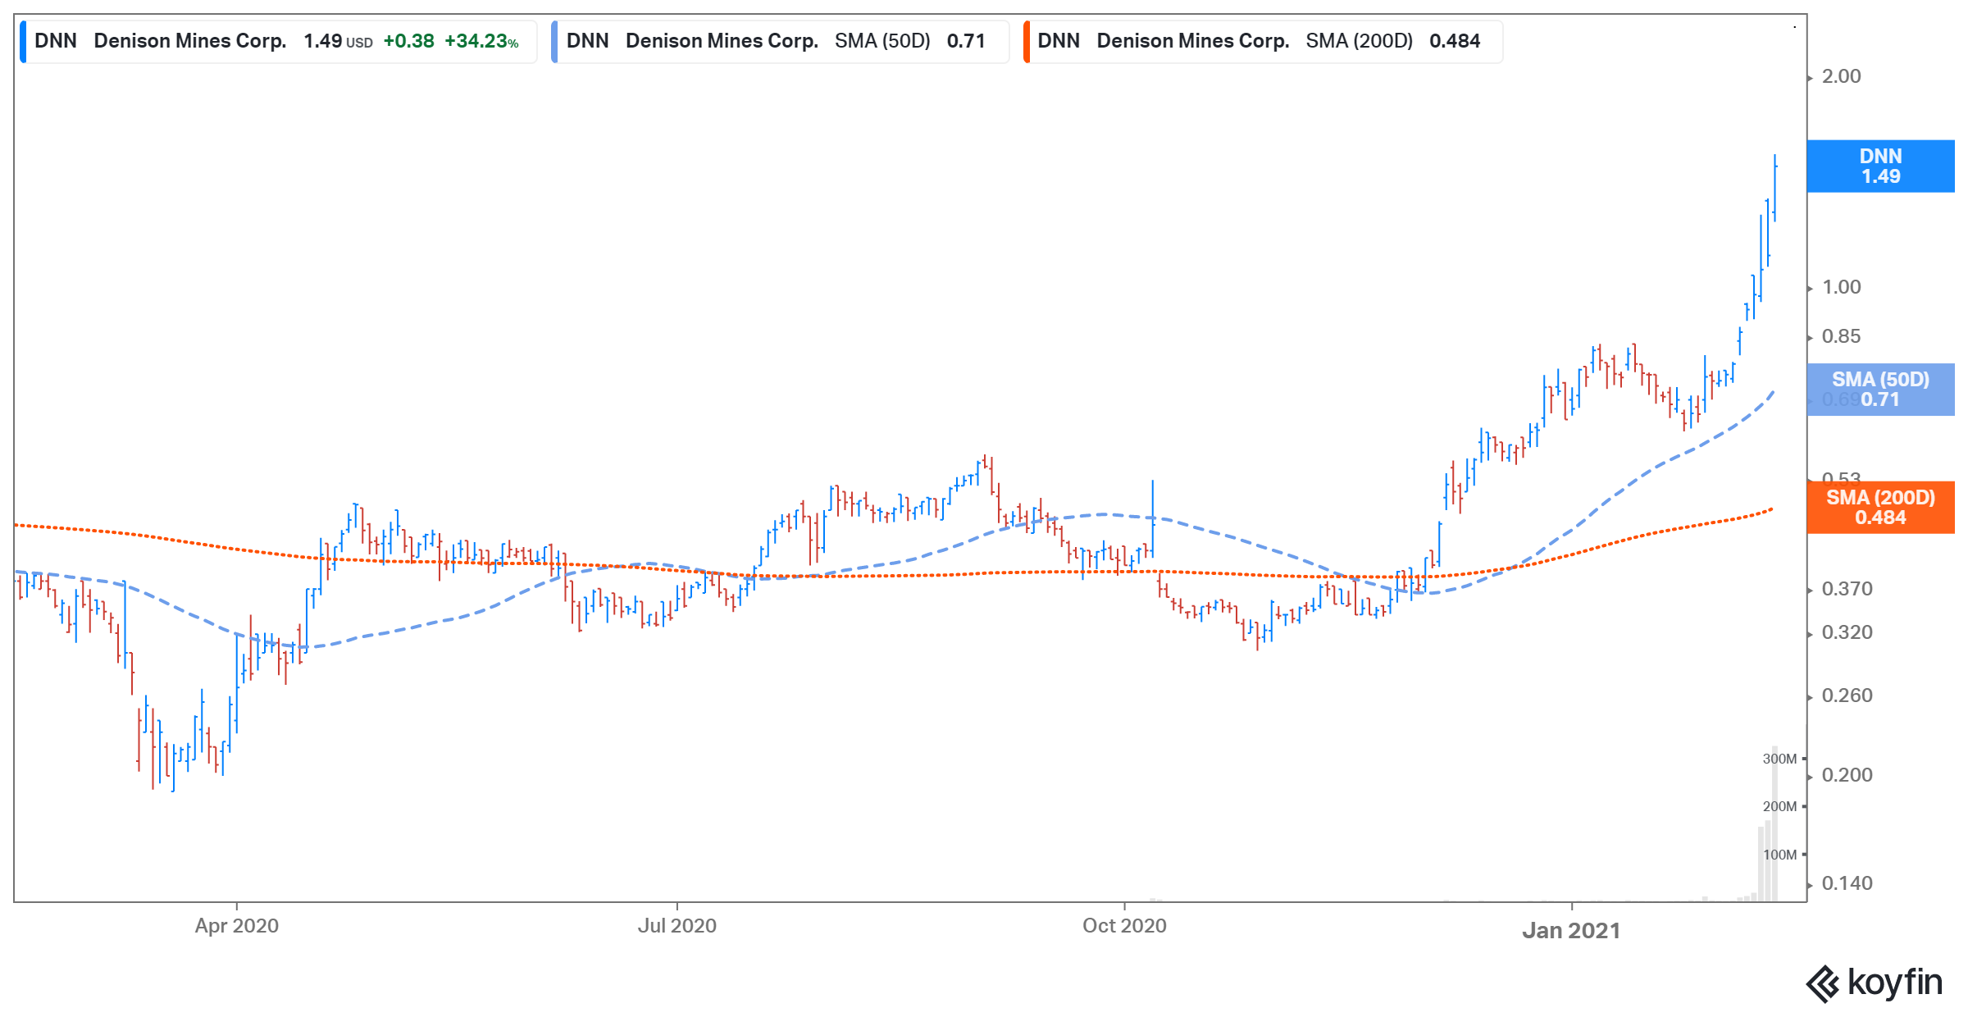Click the Oct 2020 date label

(x=1124, y=926)
